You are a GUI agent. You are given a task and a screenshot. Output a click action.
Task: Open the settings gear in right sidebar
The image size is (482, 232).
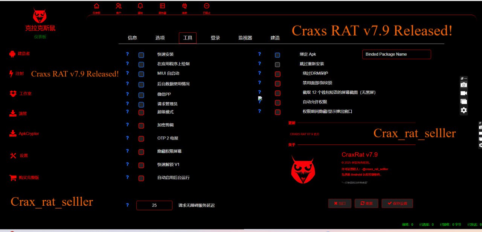[464, 110]
